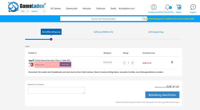The width and height of the screenshot is (200, 110).
Task: Click the quantity value field
Action: click(128, 63)
